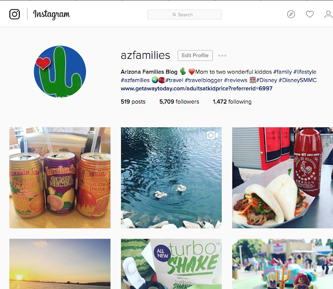Open the ducks on water video post
Viewport: 333px width, 289px height.
(171, 178)
